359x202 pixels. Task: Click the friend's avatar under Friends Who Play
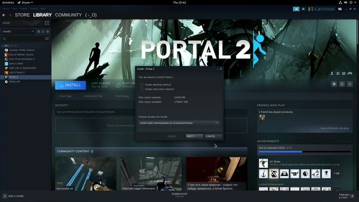[262, 118]
